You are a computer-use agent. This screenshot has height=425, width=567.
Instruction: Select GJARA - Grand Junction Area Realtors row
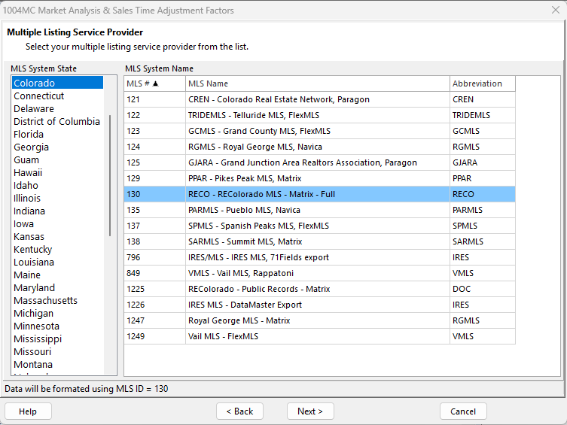[x=320, y=162]
